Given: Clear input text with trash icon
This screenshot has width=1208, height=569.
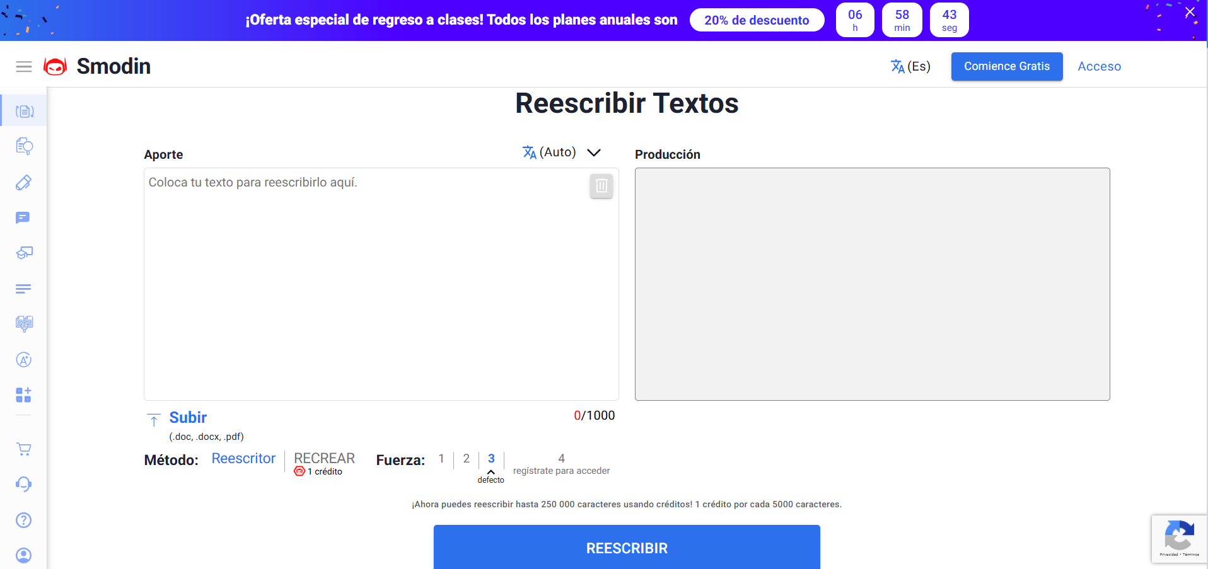Looking at the screenshot, I should (x=601, y=186).
